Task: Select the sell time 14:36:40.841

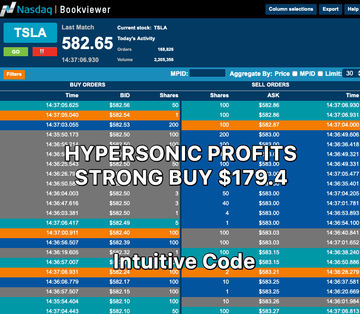Action: coord(343,233)
